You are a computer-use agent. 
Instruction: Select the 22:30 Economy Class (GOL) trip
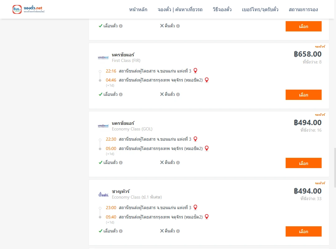tap(303, 163)
